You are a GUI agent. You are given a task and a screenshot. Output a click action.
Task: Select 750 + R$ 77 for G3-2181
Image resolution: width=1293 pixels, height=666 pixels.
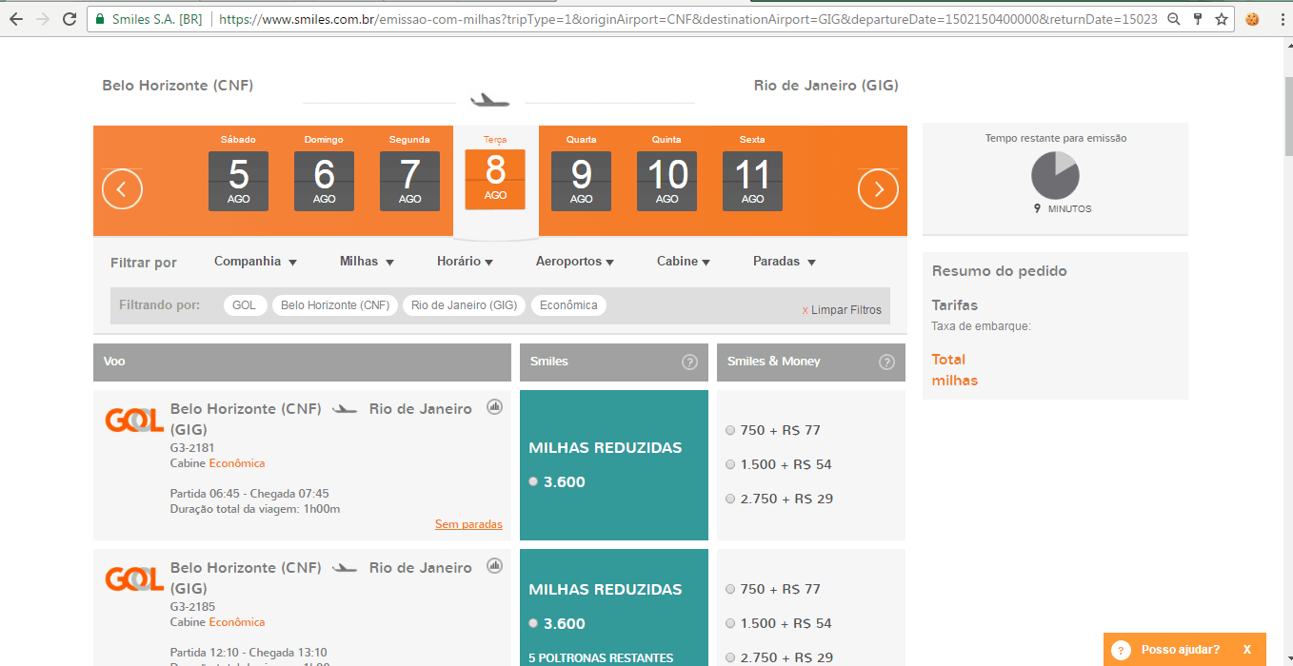730,430
